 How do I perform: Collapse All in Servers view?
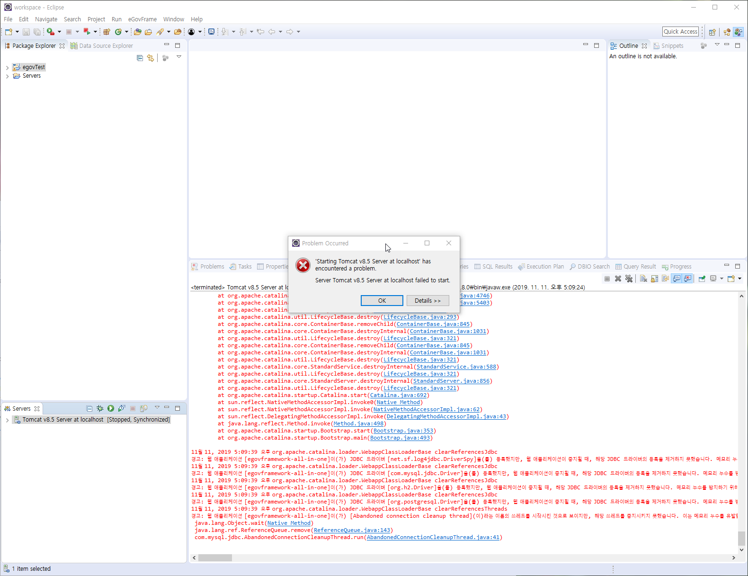pyautogui.click(x=89, y=408)
